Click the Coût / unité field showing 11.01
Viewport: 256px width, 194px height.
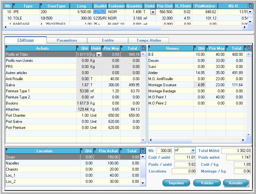185,157
